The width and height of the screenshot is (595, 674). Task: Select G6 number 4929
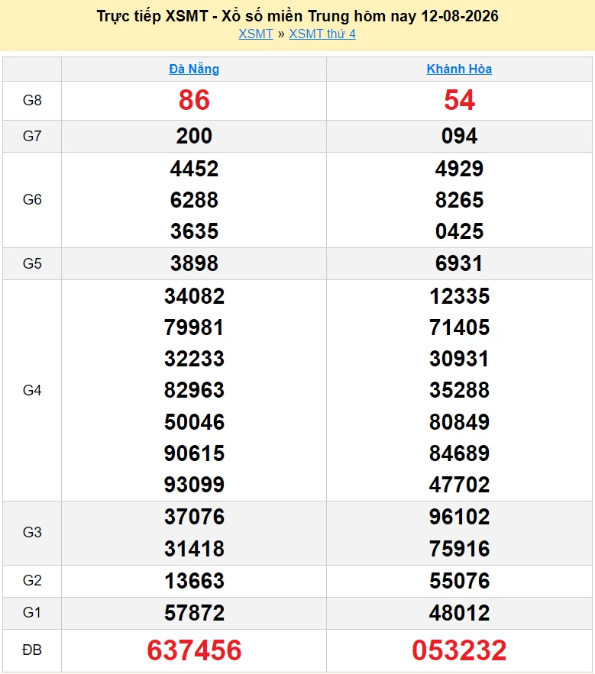coord(459,169)
